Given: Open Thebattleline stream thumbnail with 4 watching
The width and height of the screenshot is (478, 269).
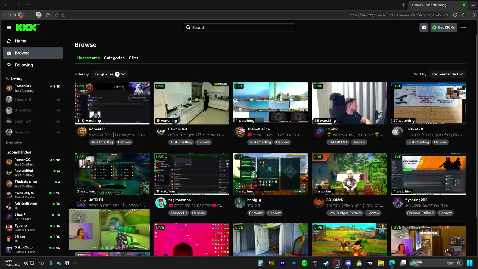Looking at the screenshot, I should 270,103.
